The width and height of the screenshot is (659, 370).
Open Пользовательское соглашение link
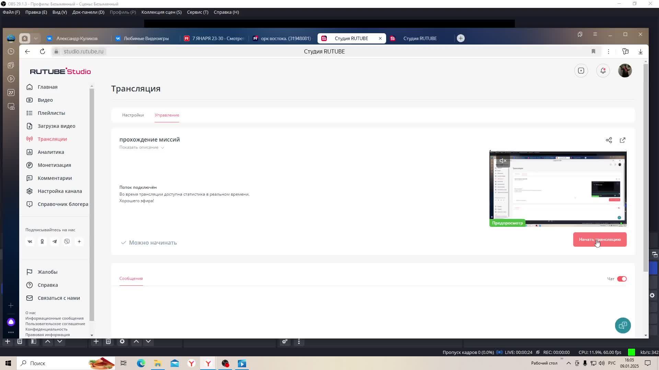tap(55, 324)
